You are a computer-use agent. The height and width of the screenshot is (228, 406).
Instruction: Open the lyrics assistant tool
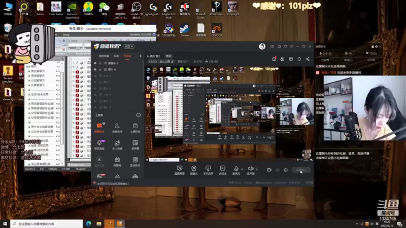135,162
